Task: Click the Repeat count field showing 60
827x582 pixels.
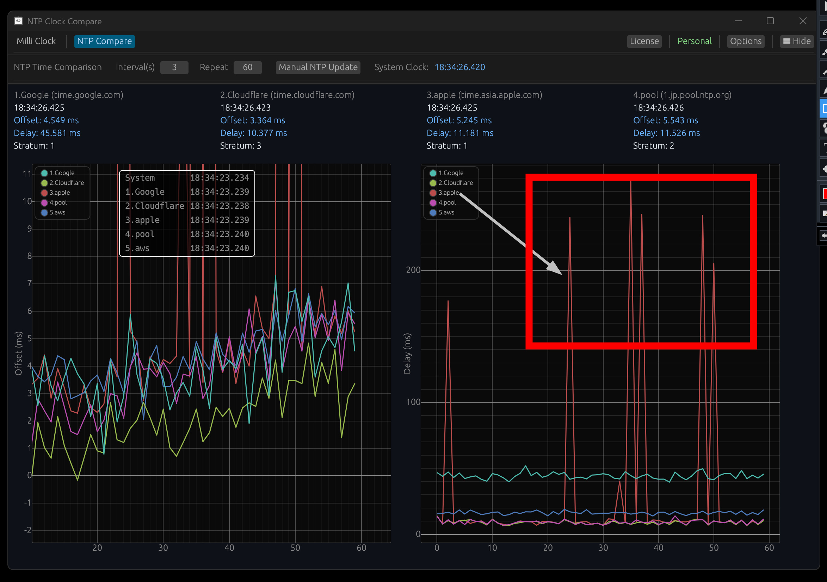Action: 247,67
